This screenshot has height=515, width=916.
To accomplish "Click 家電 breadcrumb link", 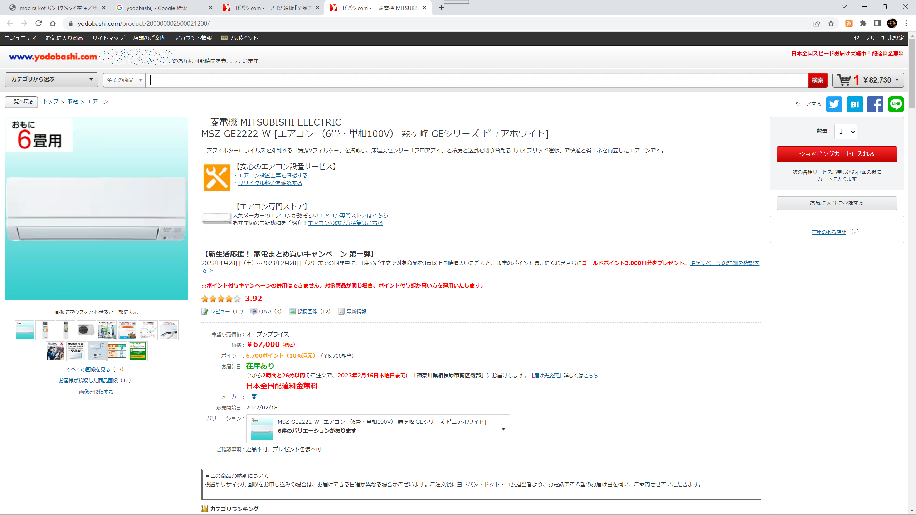I will 73,102.
